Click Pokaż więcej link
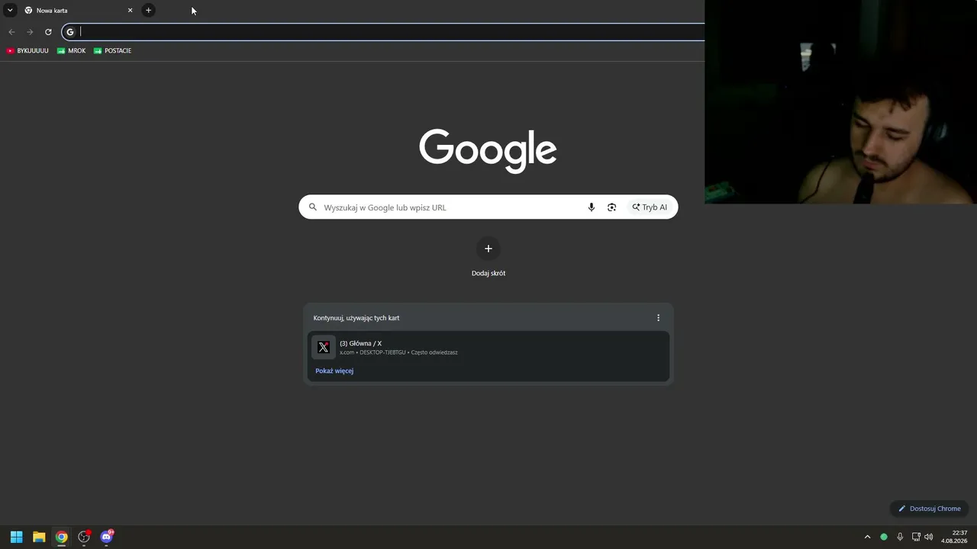This screenshot has height=549, width=977. [x=334, y=371]
